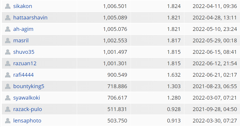Go to shuvo35's user page
This screenshot has height=127, width=240.
coord(24,52)
